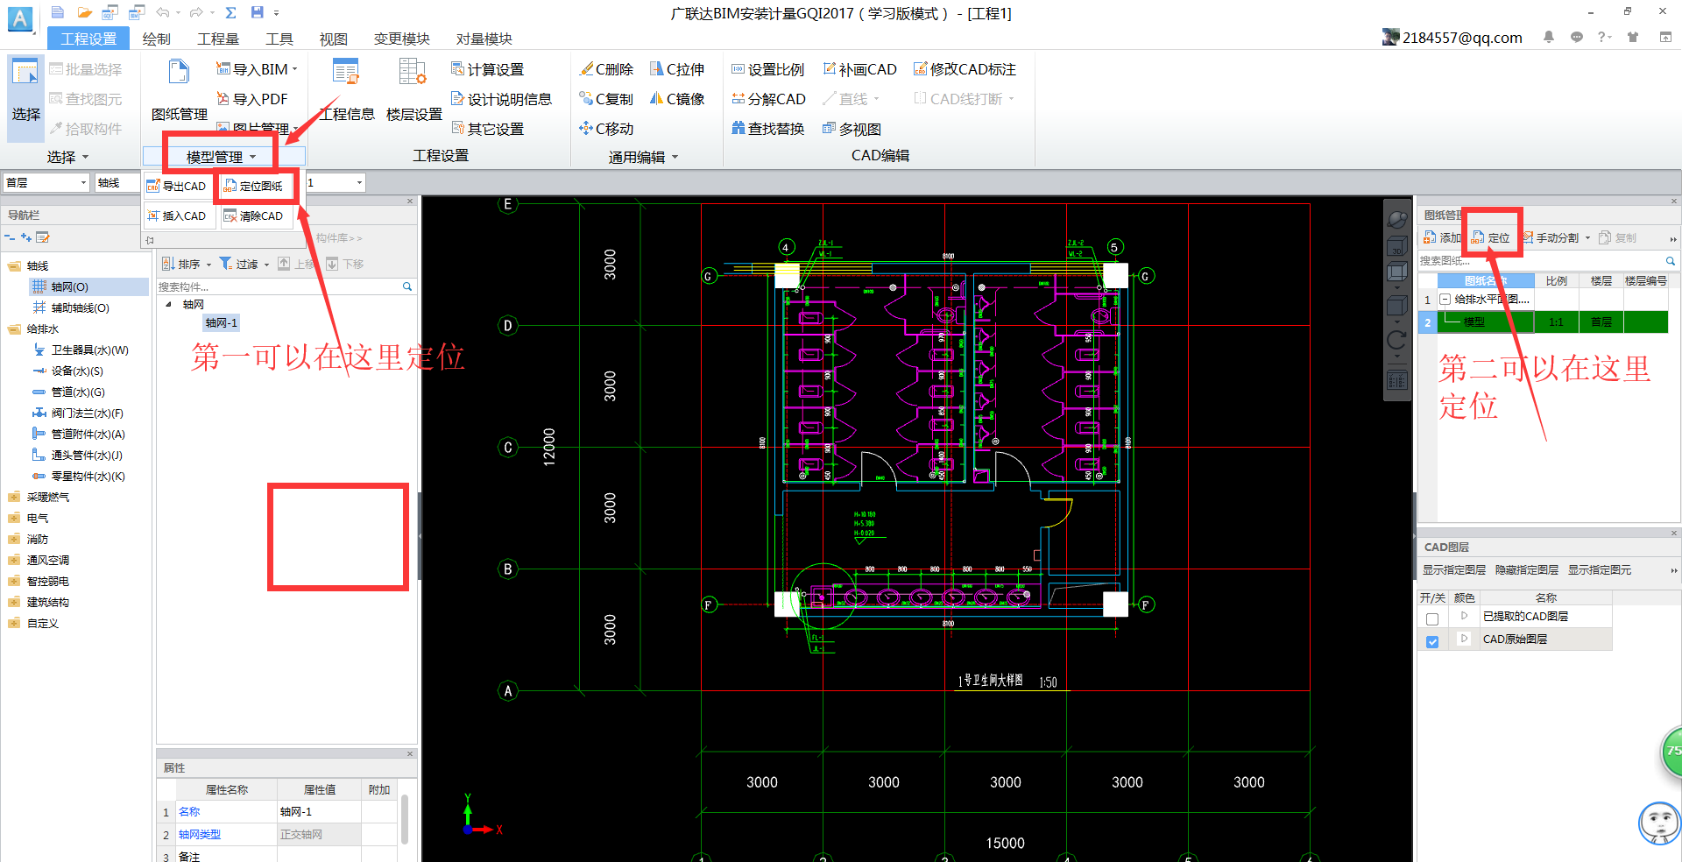Click 补画CAD tool

pyautogui.click(x=859, y=69)
